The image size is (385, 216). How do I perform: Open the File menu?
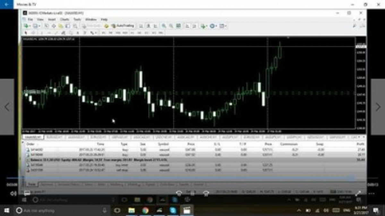pos(30,19)
